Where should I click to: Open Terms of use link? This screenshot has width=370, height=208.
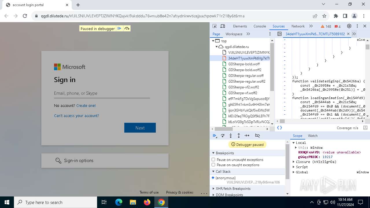[149, 192]
